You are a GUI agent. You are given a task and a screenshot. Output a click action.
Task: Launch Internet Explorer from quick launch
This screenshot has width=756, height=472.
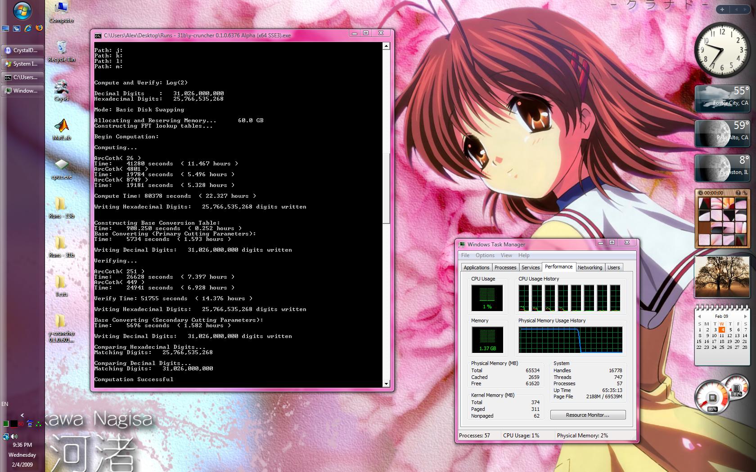click(x=28, y=28)
